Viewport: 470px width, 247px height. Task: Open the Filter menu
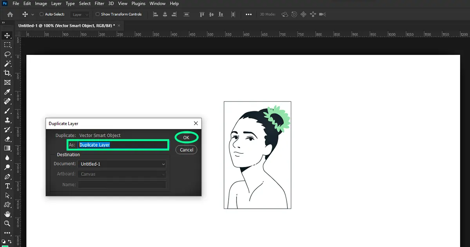99,4
